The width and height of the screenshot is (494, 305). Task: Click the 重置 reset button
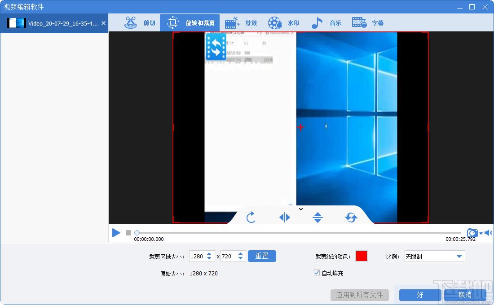[262, 256]
